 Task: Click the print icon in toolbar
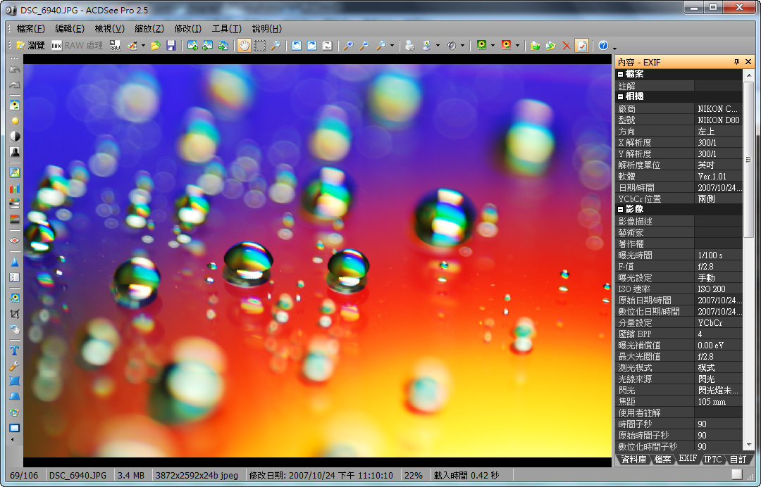point(409,46)
